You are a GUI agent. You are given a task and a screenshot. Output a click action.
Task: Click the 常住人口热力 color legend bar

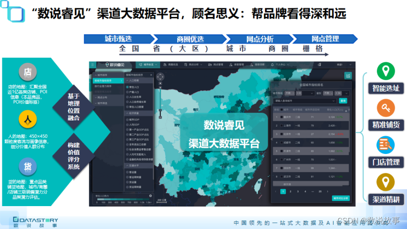tap(124, 199)
